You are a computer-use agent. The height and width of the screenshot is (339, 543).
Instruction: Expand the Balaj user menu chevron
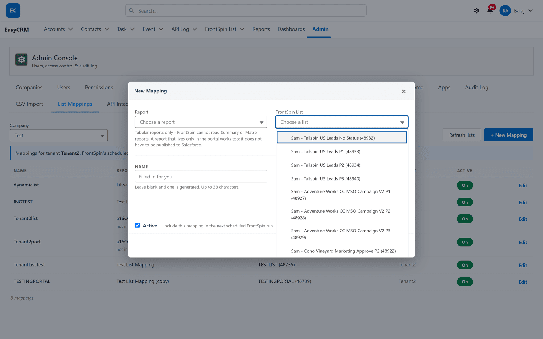coord(530,10)
